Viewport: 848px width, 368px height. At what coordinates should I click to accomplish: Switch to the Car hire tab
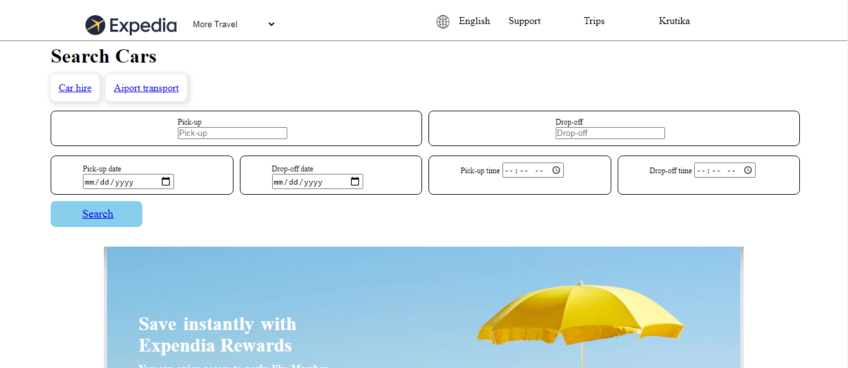tap(75, 87)
